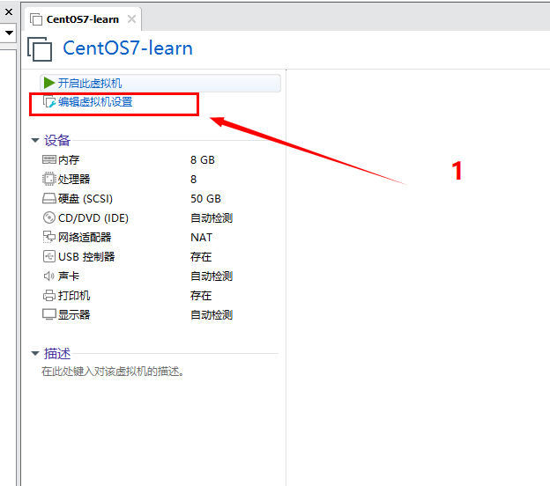Click the hard disk (硬盘) icon
Screen dimensions: 550x486
49,199
